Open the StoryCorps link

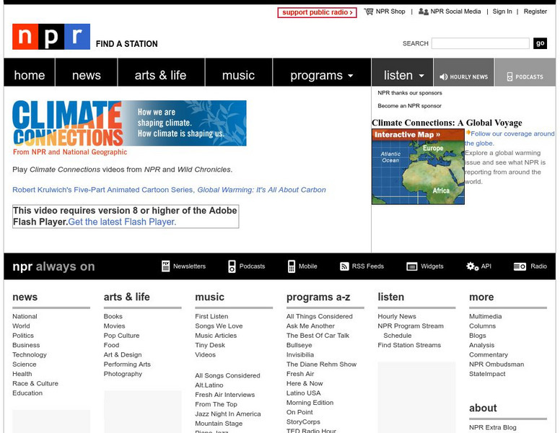coord(303,422)
